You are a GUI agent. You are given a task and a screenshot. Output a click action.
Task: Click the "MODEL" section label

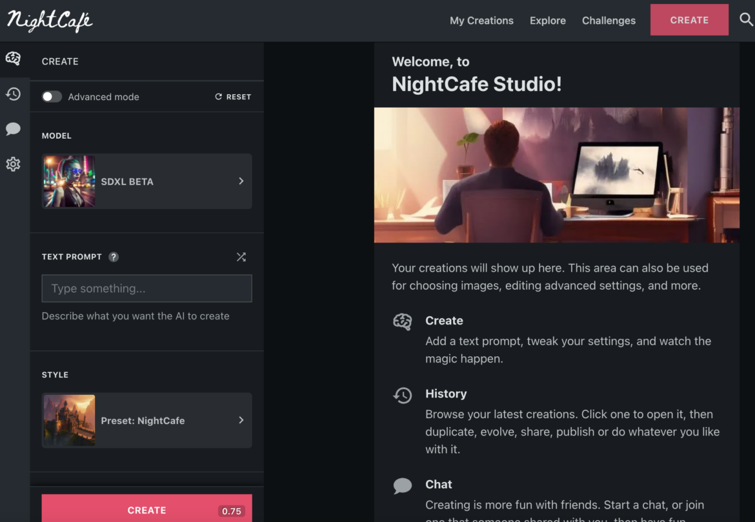(x=56, y=136)
